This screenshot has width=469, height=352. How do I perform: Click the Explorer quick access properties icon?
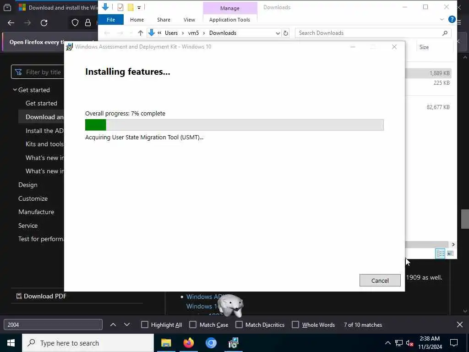point(120,7)
